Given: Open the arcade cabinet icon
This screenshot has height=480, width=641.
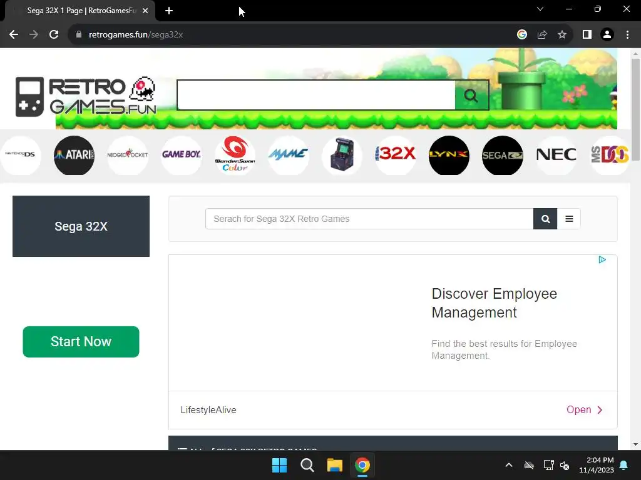Looking at the screenshot, I should coord(342,156).
